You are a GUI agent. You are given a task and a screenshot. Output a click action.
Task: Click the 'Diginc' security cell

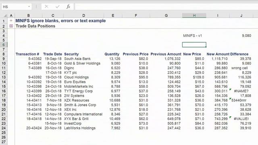coord(69,68)
